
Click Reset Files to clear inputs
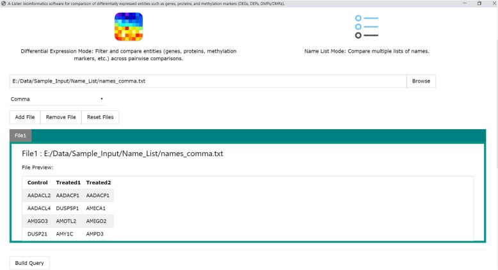(100, 117)
